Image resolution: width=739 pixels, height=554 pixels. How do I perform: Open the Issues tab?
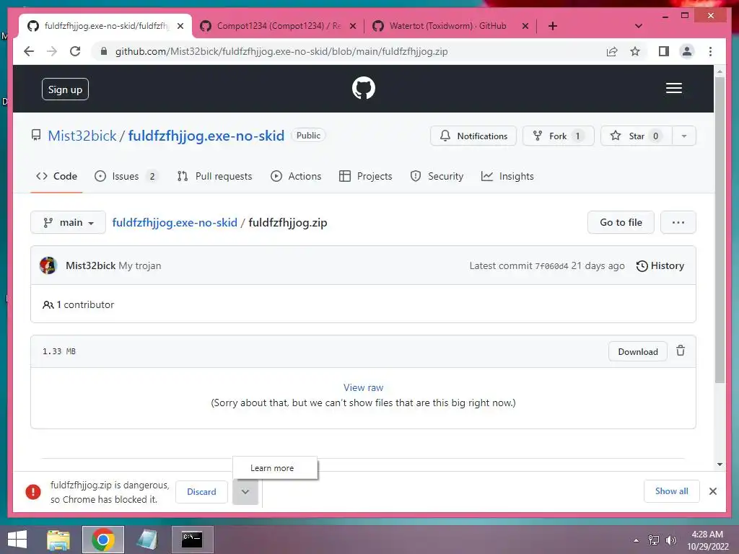126,176
